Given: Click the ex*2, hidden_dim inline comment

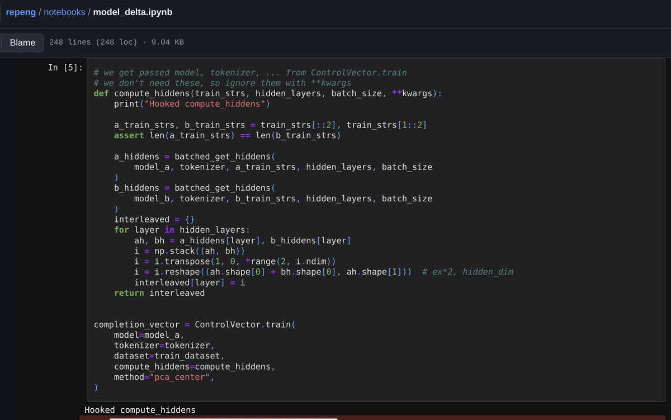Looking at the screenshot, I should coord(467,272).
